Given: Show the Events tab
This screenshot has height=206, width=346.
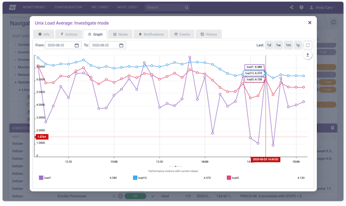Looking at the screenshot, I should coord(182,34).
